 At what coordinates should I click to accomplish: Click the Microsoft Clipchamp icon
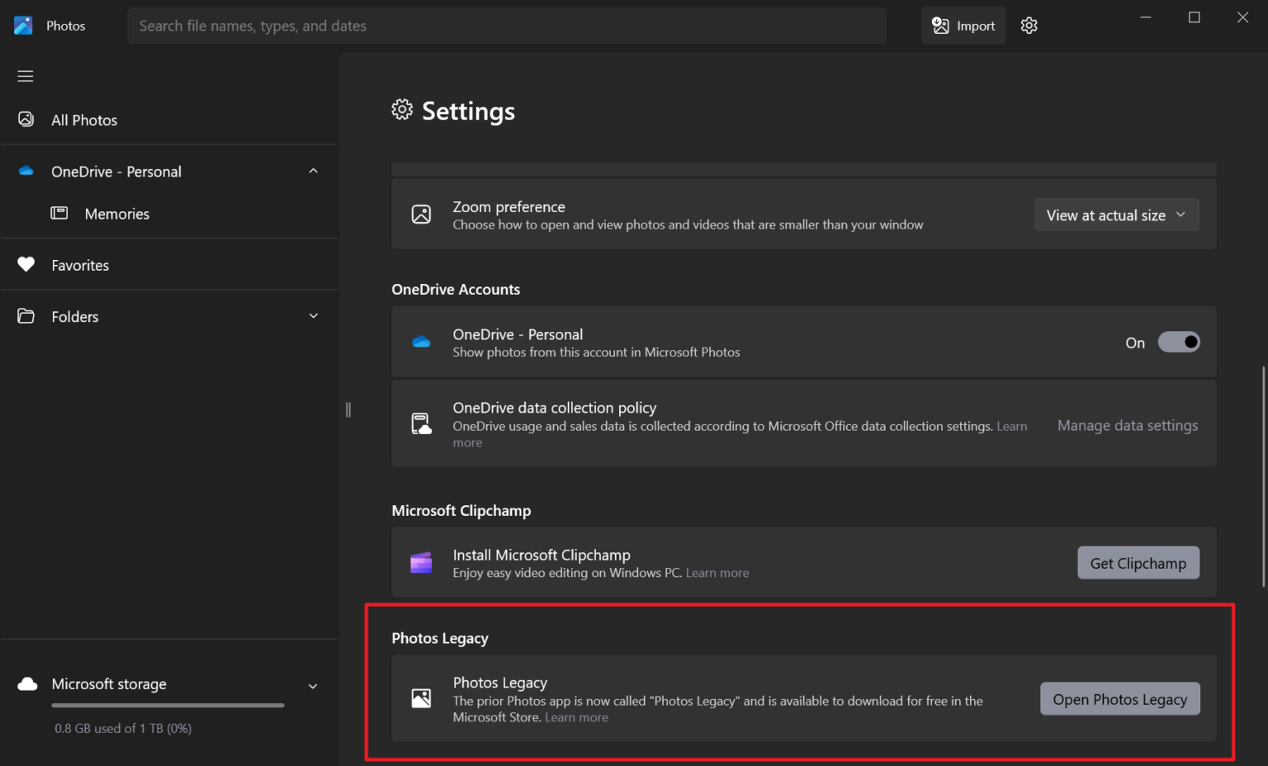pos(421,562)
